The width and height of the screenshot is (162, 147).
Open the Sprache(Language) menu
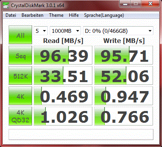click(104, 15)
